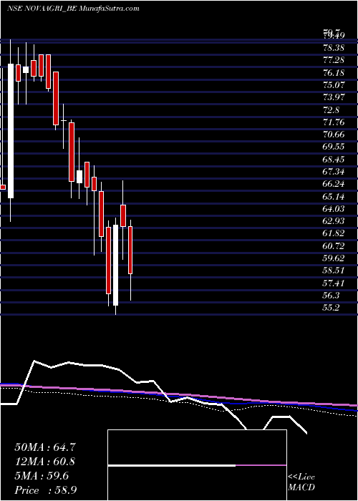Click the <<Live MACD label
The height and width of the screenshot is (501, 358).
pyautogui.click(x=301, y=482)
